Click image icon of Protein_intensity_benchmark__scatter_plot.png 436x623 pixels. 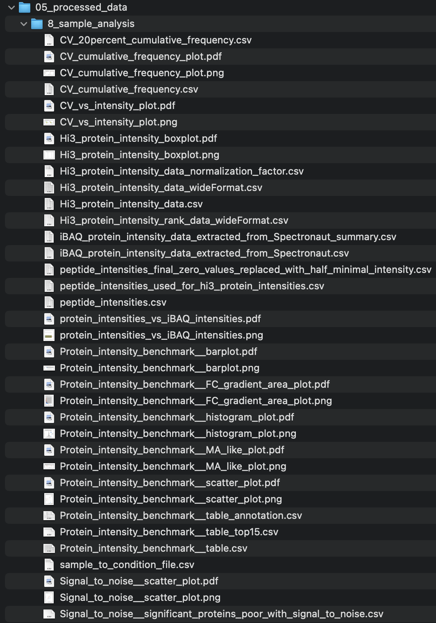[49, 499]
